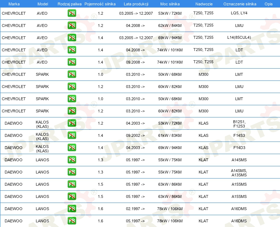The width and height of the screenshot is (280, 227).
Task: Click date 09.2002 -> in Kalos row
Action: [x=135, y=135]
